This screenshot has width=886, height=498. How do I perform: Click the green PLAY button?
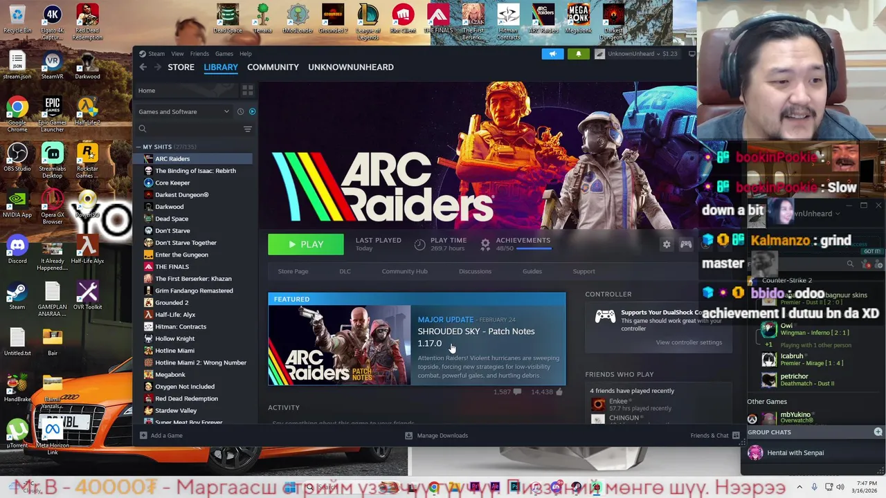pos(306,244)
